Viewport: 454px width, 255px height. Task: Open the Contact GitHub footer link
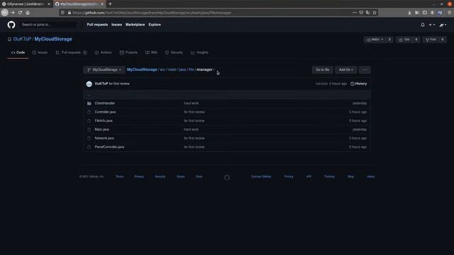[261, 176]
